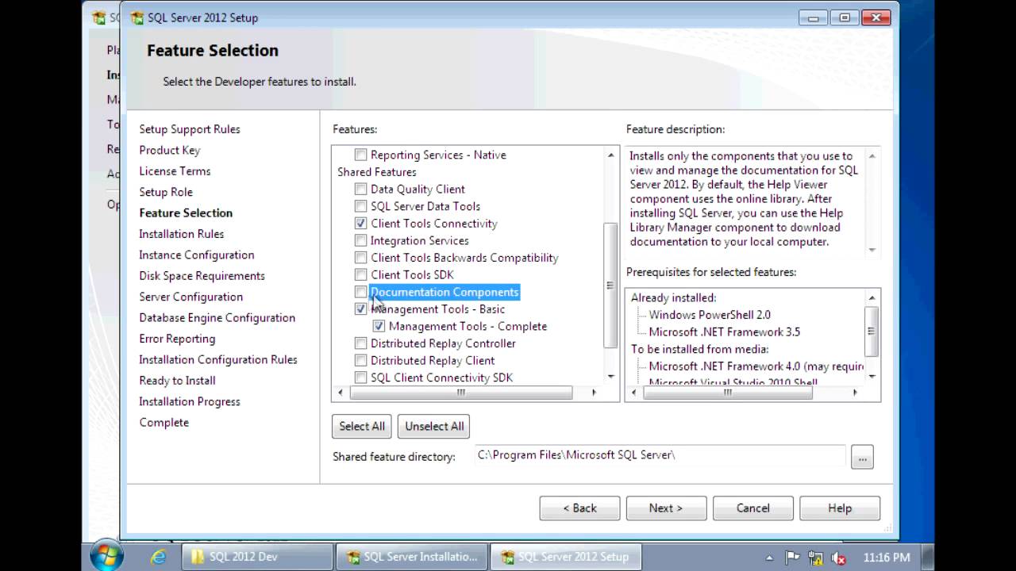Image resolution: width=1016 pixels, height=571 pixels.
Task: Uncheck Management Tools - Complete
Action: pos(379,326)
